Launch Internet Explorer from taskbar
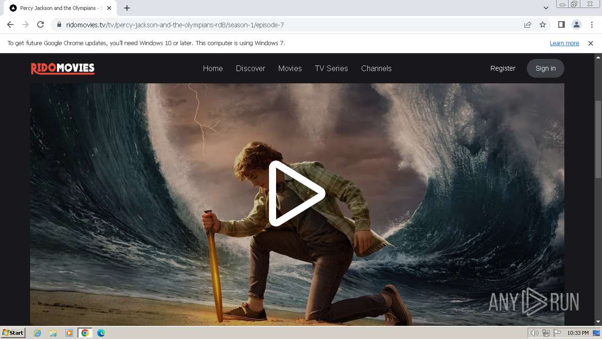Viewport: 602px width, 339px height. (38, 333)
